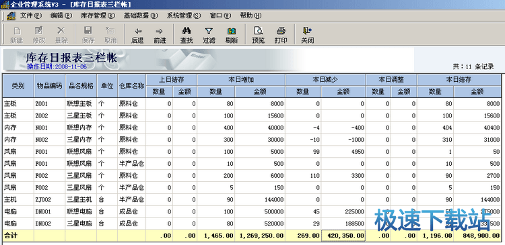Click the 本日减少 group header
Viewport: 505px width, 245px height.
(326, 80)
